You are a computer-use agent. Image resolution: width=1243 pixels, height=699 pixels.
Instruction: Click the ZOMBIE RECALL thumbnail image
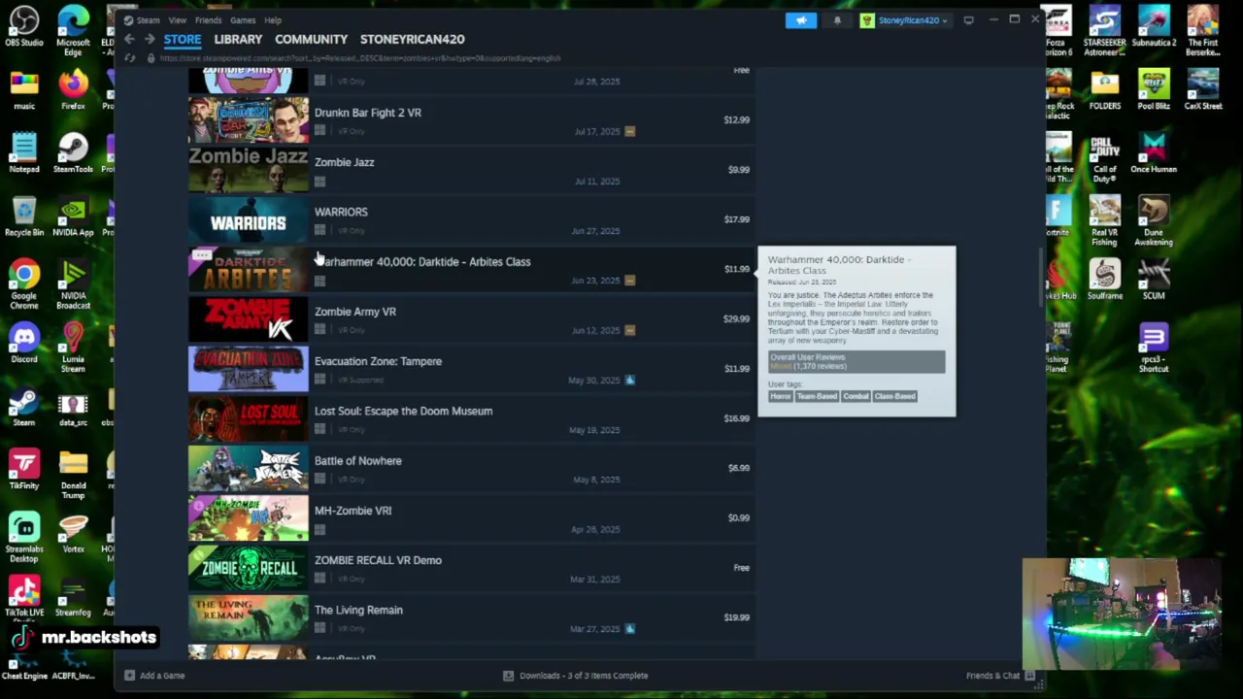[x=249, y=568]
